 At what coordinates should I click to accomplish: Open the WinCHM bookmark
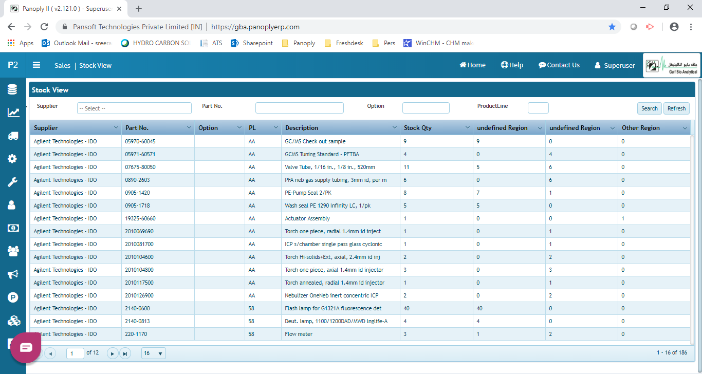click(x=438, y=43)
